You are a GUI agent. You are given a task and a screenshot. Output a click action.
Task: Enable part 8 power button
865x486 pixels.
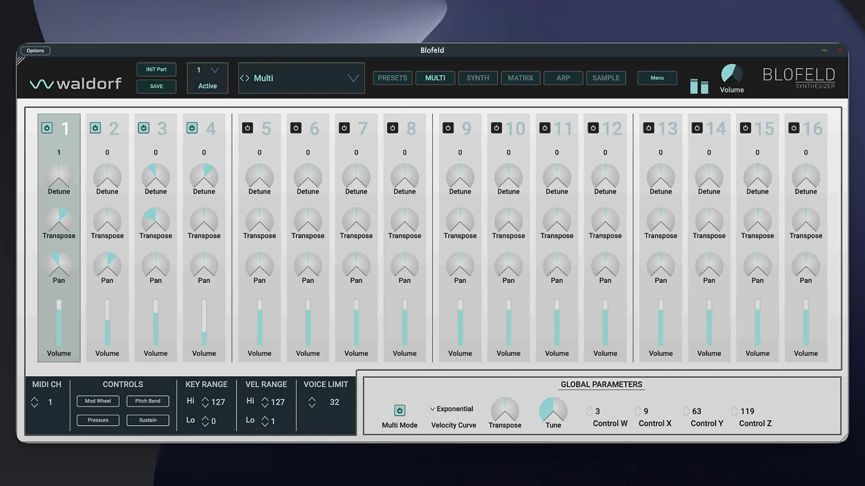point(393,128)
